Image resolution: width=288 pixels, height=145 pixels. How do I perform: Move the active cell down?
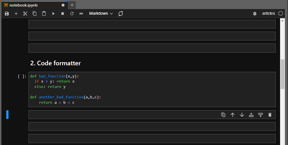(x=242, y=115)
